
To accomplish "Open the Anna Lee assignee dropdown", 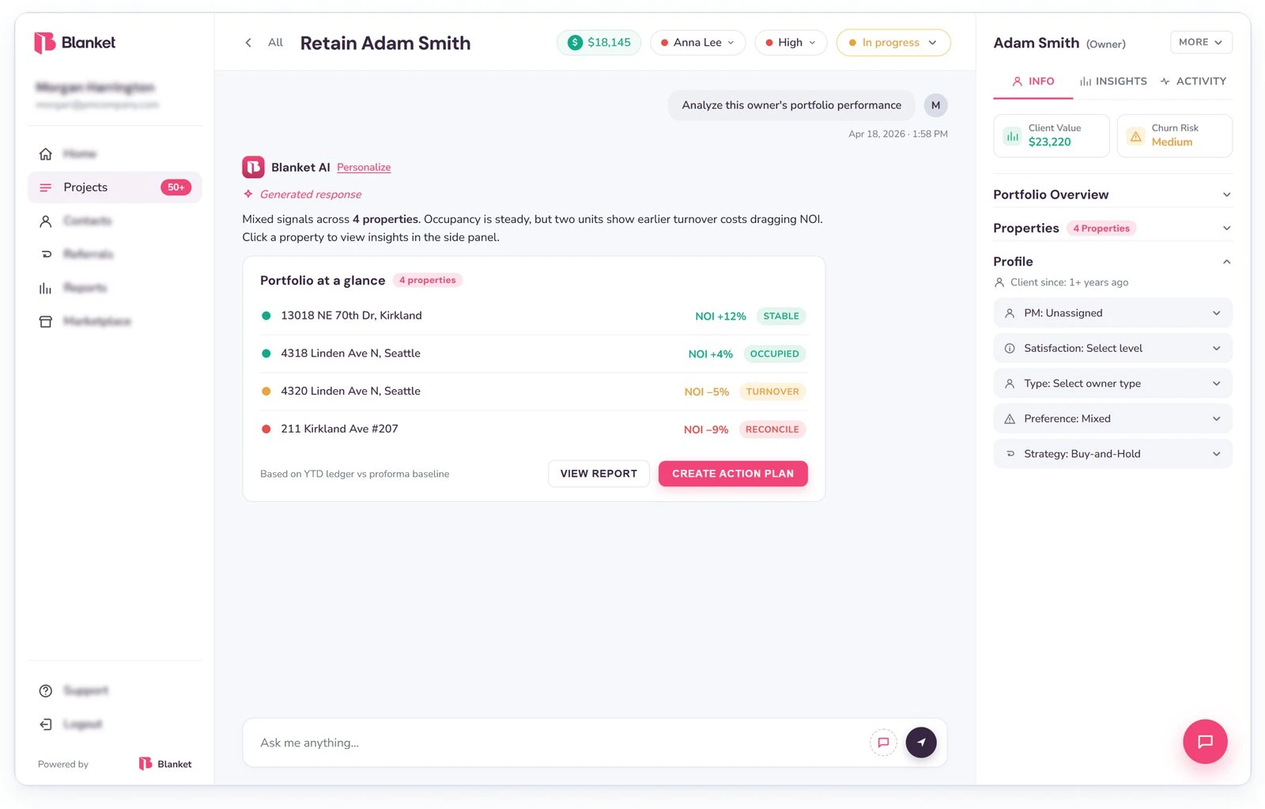I will pyautogui.click(x=697, y=43).
